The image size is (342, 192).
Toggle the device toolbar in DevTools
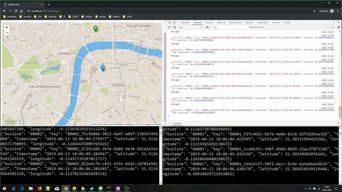coord(175,22)
